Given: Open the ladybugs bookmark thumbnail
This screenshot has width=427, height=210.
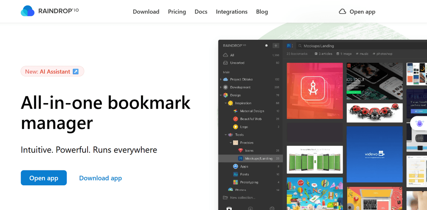Looking at the screenshot, I should tap(375, 113).
